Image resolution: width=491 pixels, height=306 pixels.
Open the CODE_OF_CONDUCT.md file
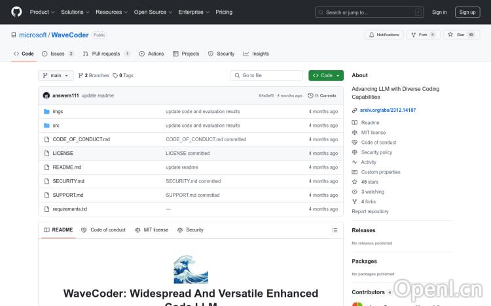[81, 139]
